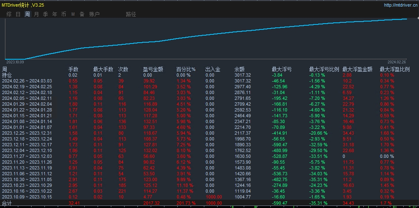Select week 2024.02.19 ~ 2024.02.25
Viewport: 419px width, 208px height.
(x=27, y=87)
